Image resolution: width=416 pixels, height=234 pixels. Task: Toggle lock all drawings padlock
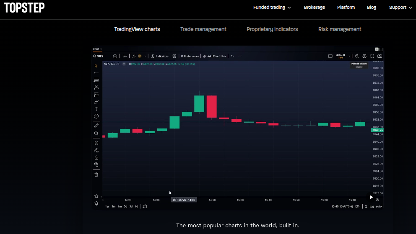(x=96, y=157)
